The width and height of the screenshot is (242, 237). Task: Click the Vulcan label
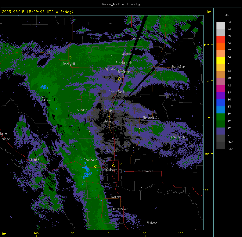coord(152,223)
